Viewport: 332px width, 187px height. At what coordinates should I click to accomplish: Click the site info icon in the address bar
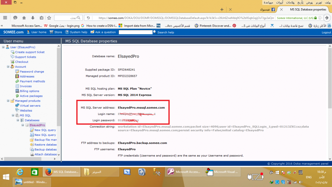pyautogui.click(x=320, y=18)
